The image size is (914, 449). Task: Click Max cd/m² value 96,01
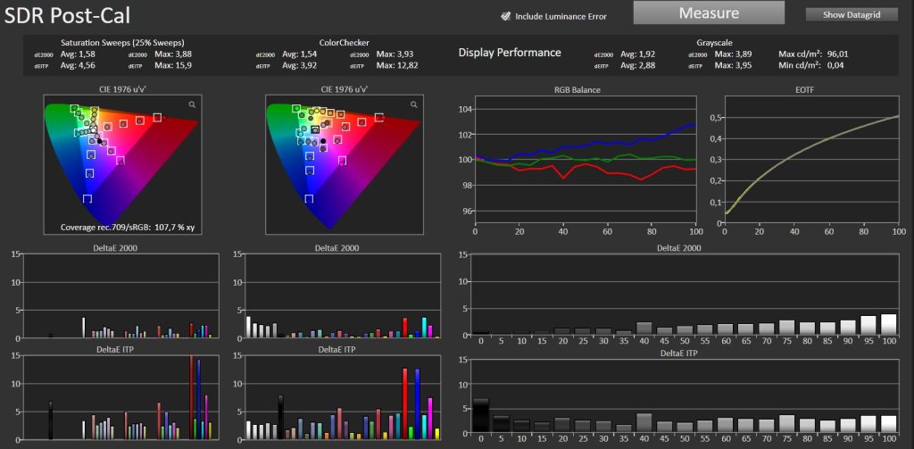point(837,54)
